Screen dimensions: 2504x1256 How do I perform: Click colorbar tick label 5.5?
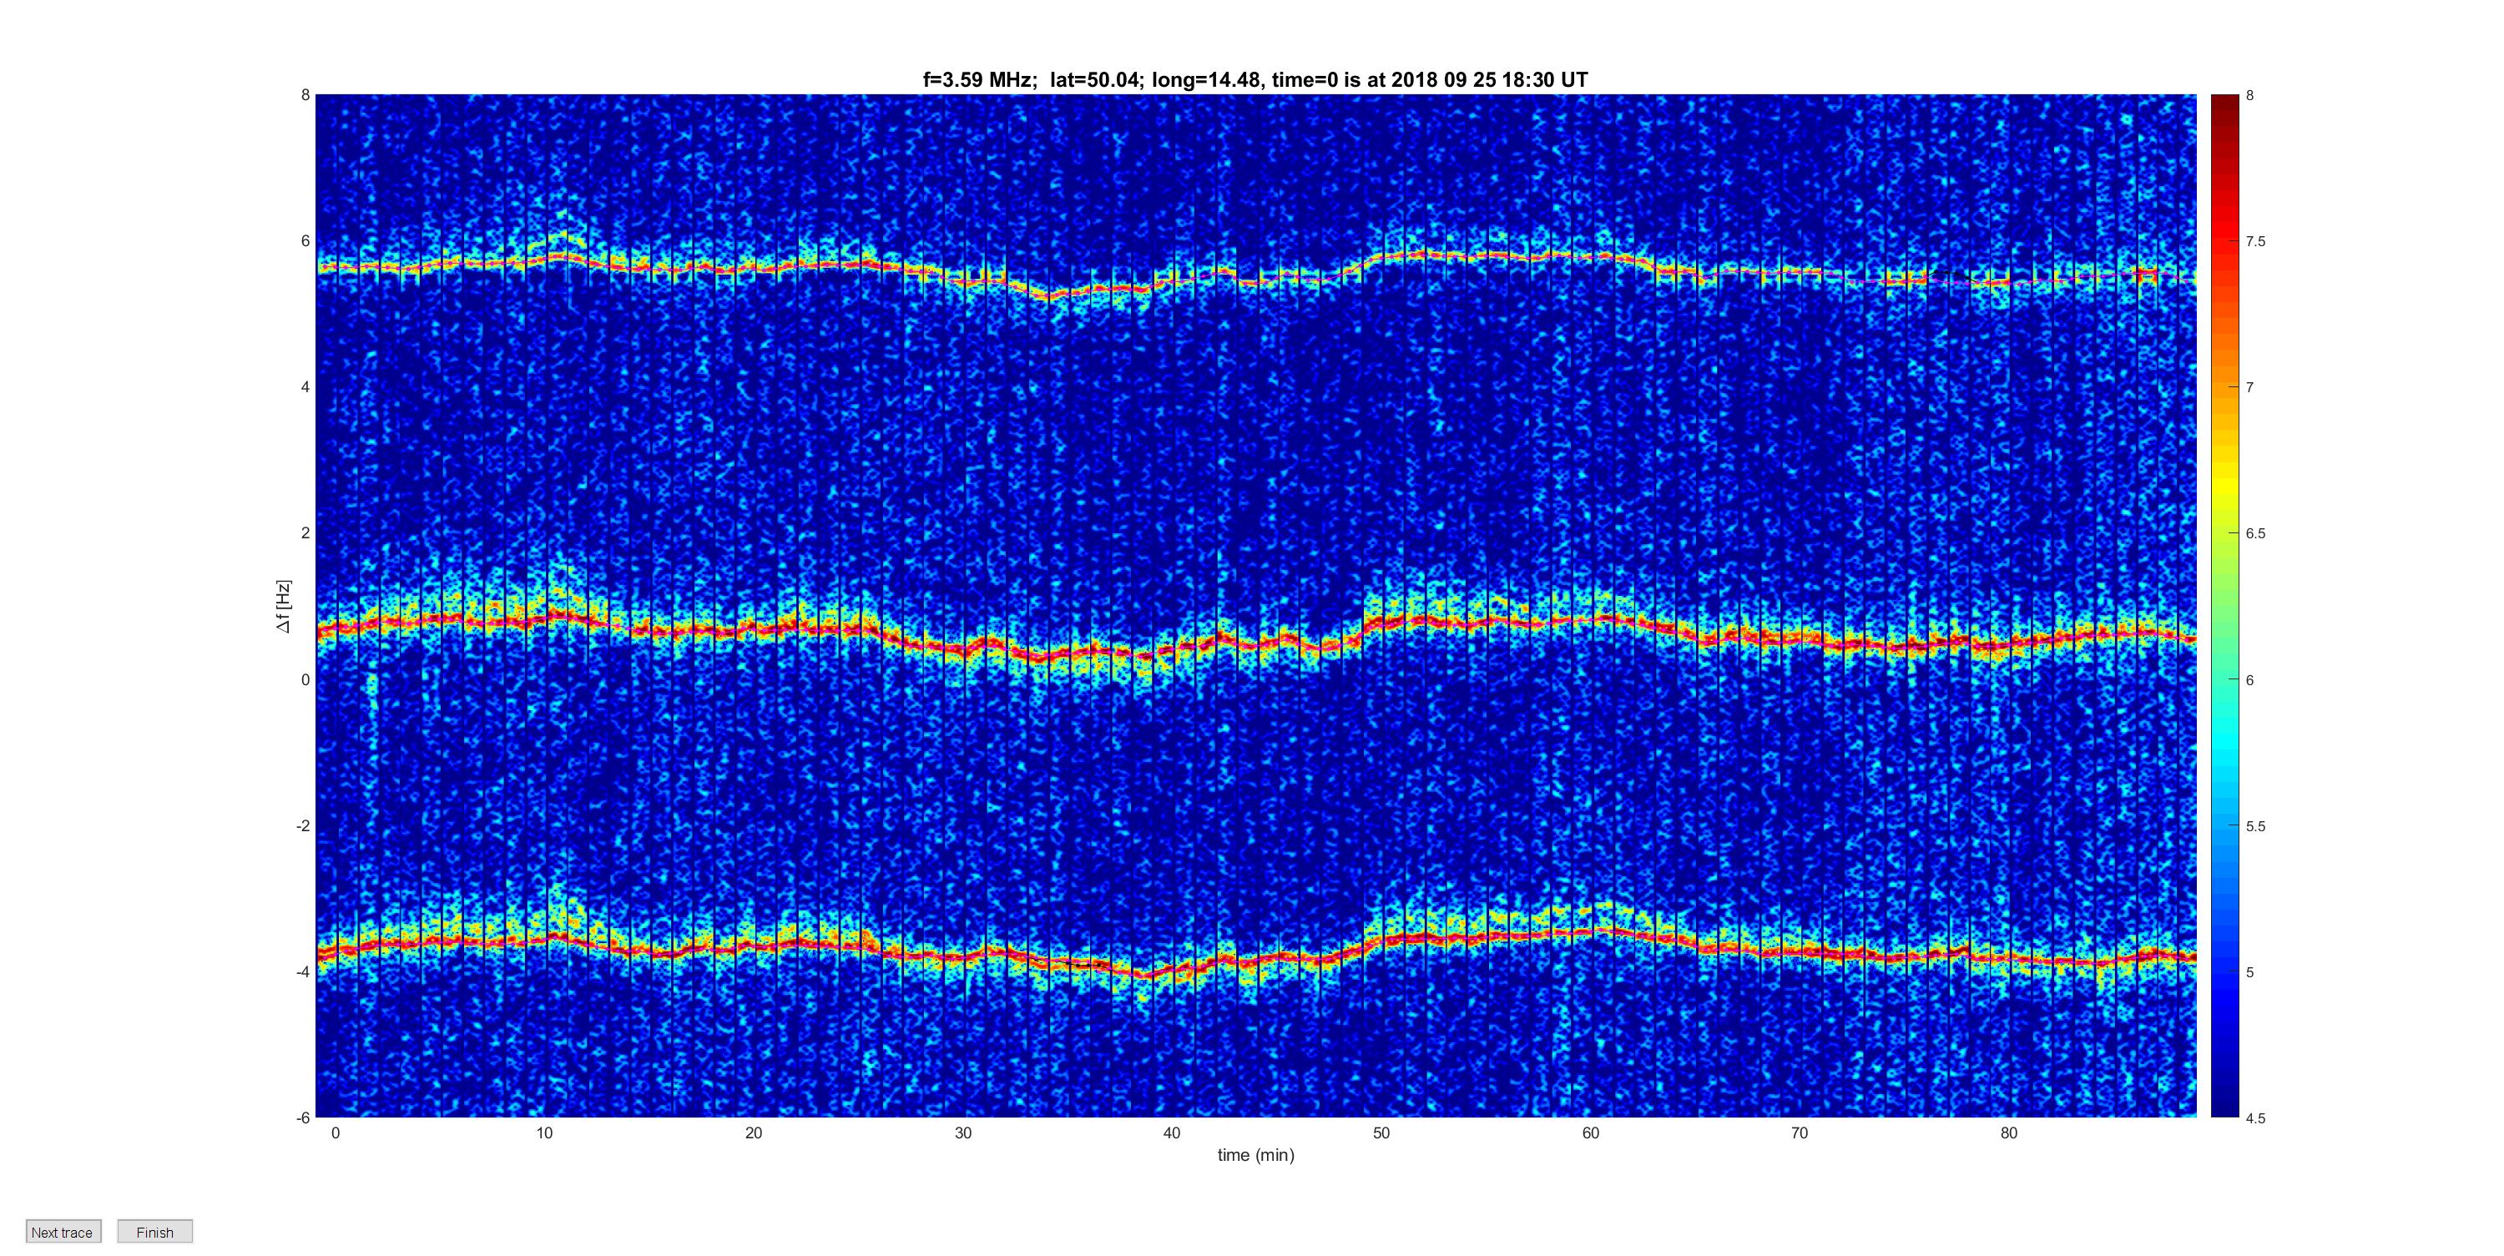tap(2255, 826)
